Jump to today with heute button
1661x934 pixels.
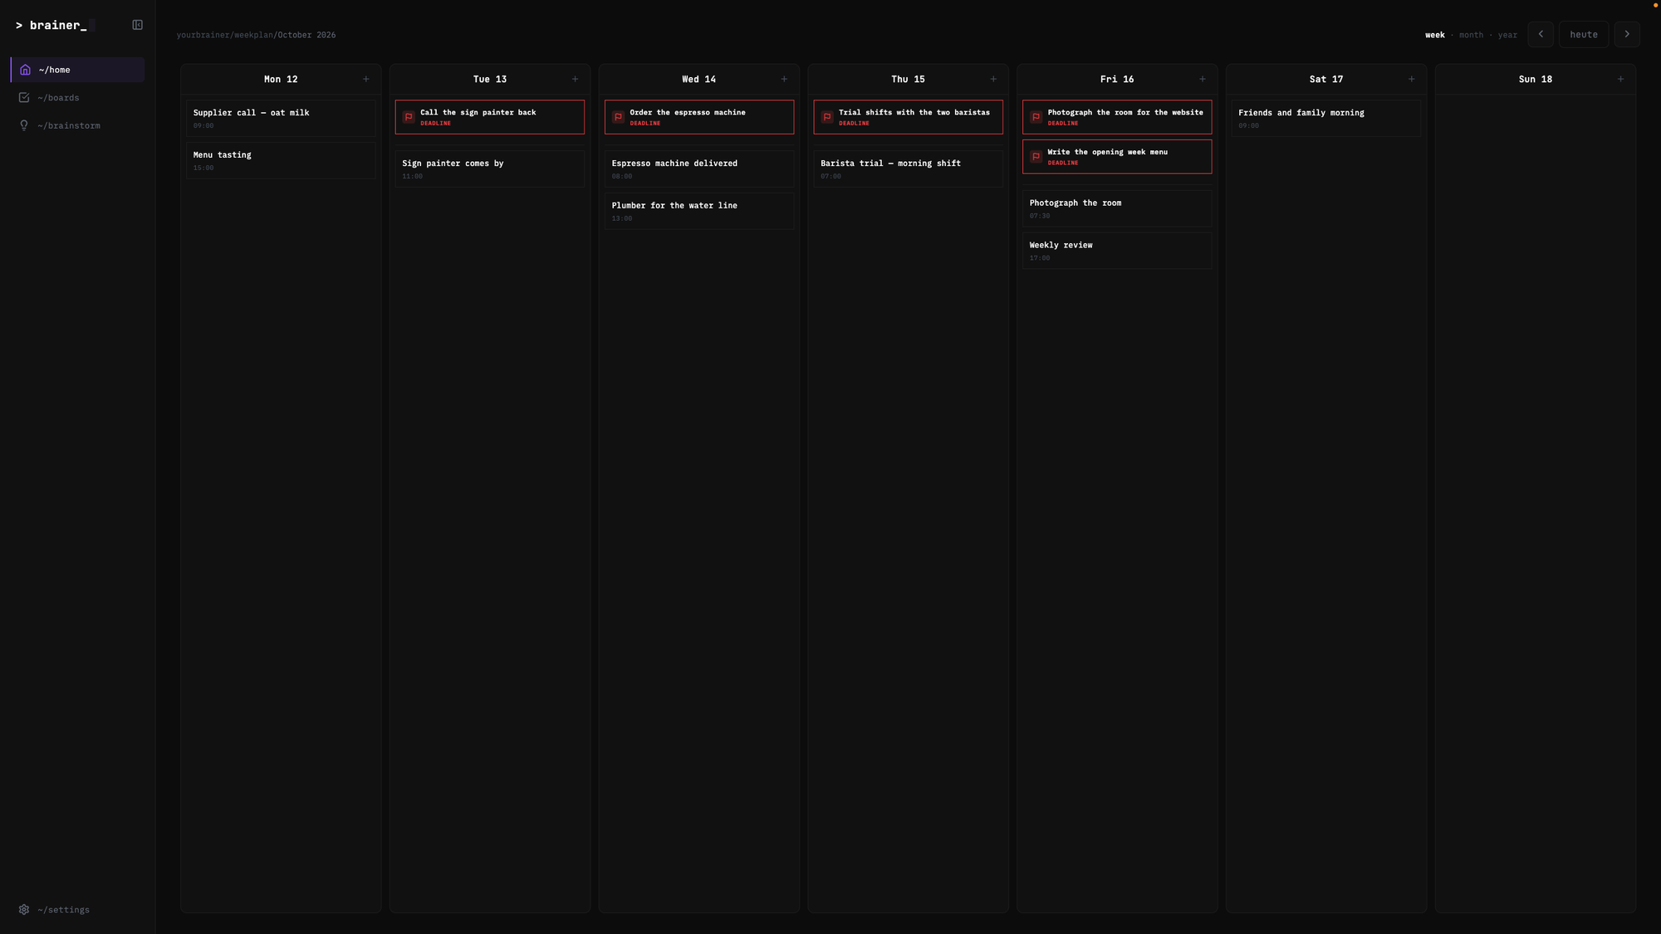point(1584,34)
